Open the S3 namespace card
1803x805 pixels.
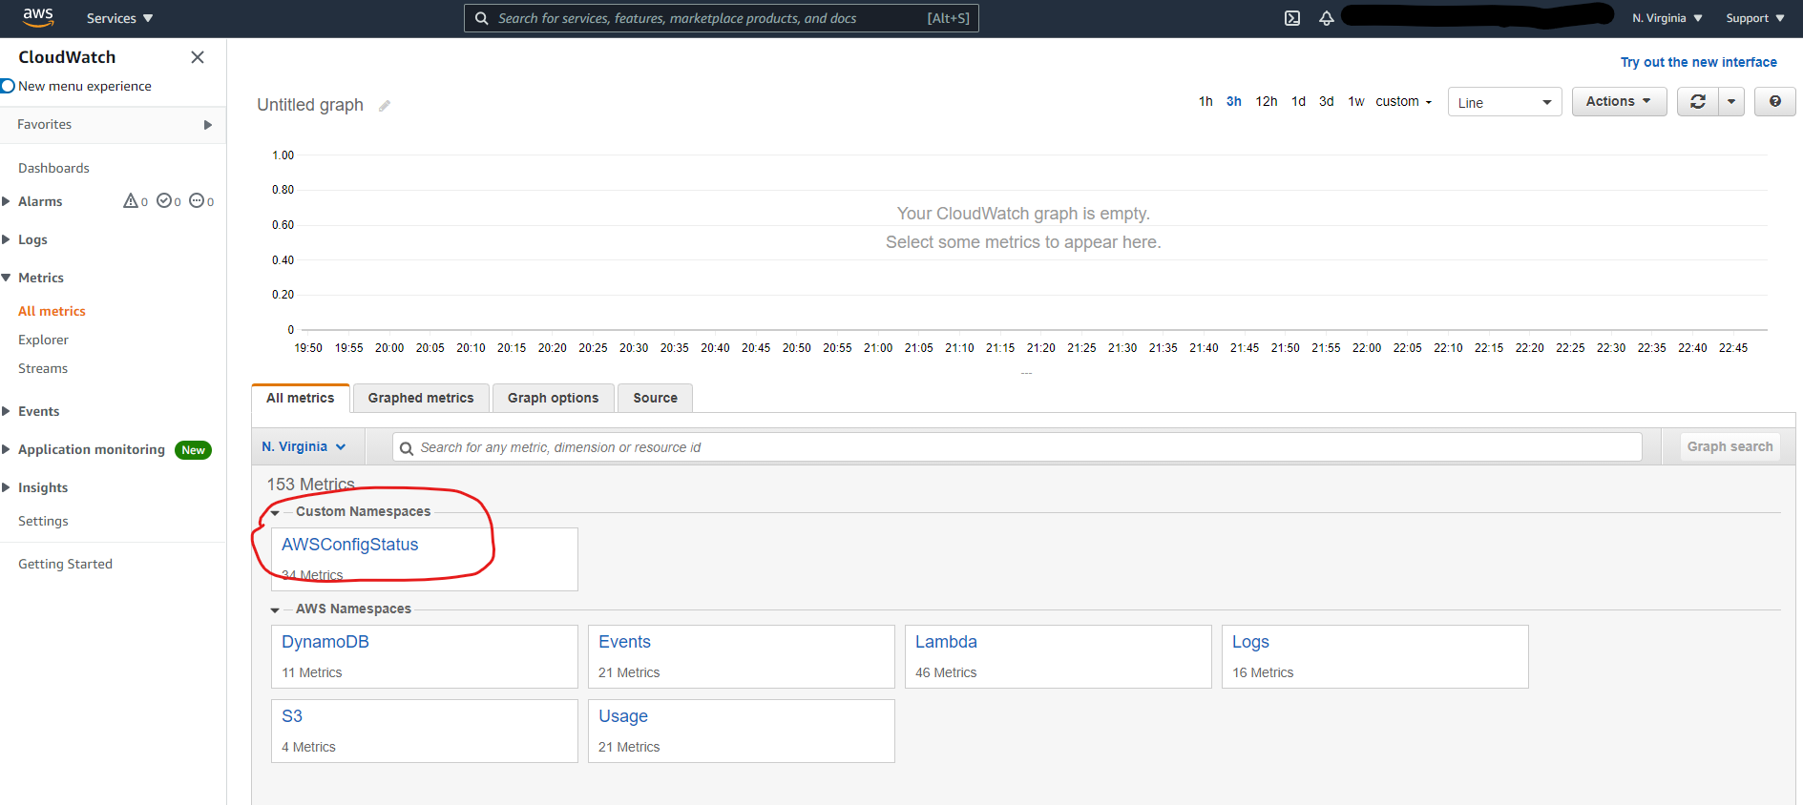[x=425, y=731]
